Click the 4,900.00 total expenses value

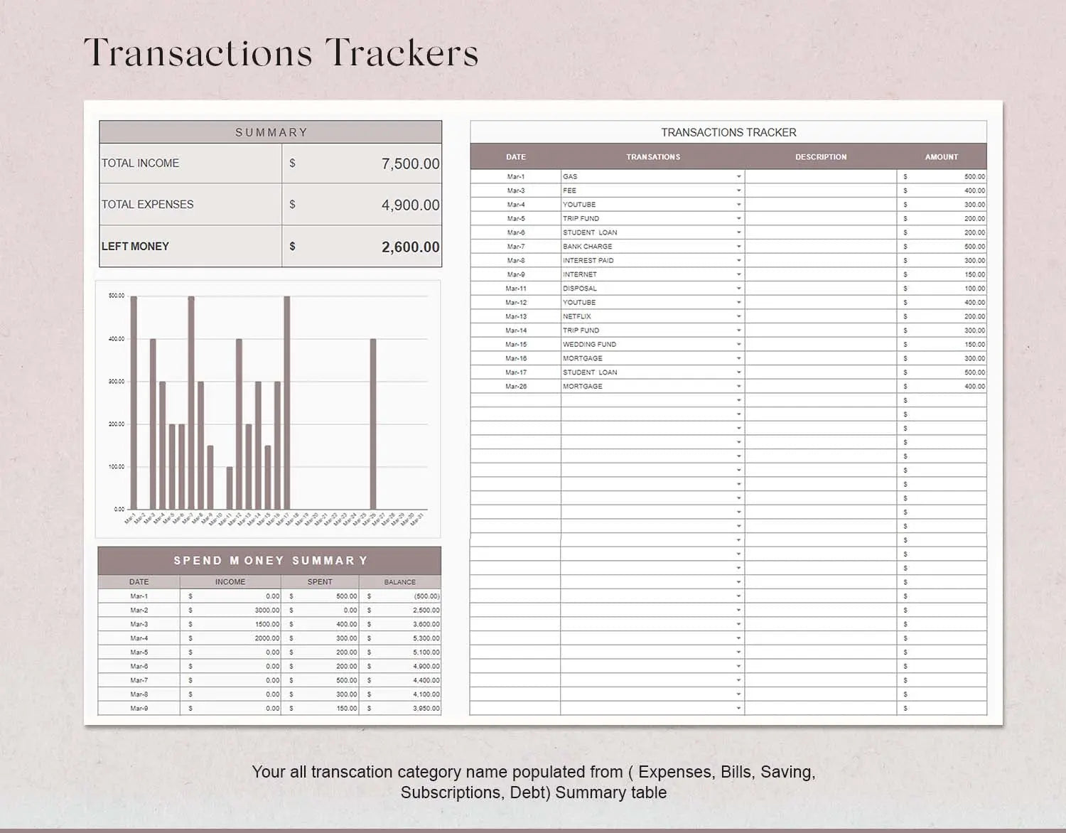(x=410, y=205)
